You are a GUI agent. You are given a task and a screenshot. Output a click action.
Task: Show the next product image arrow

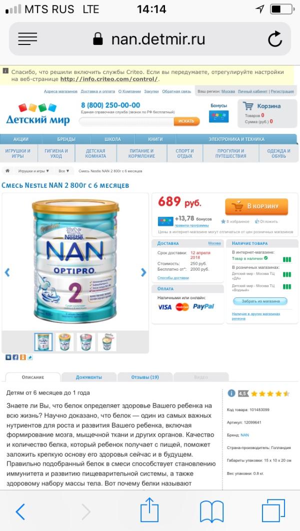pyautogui.click(x=143, y=272)
